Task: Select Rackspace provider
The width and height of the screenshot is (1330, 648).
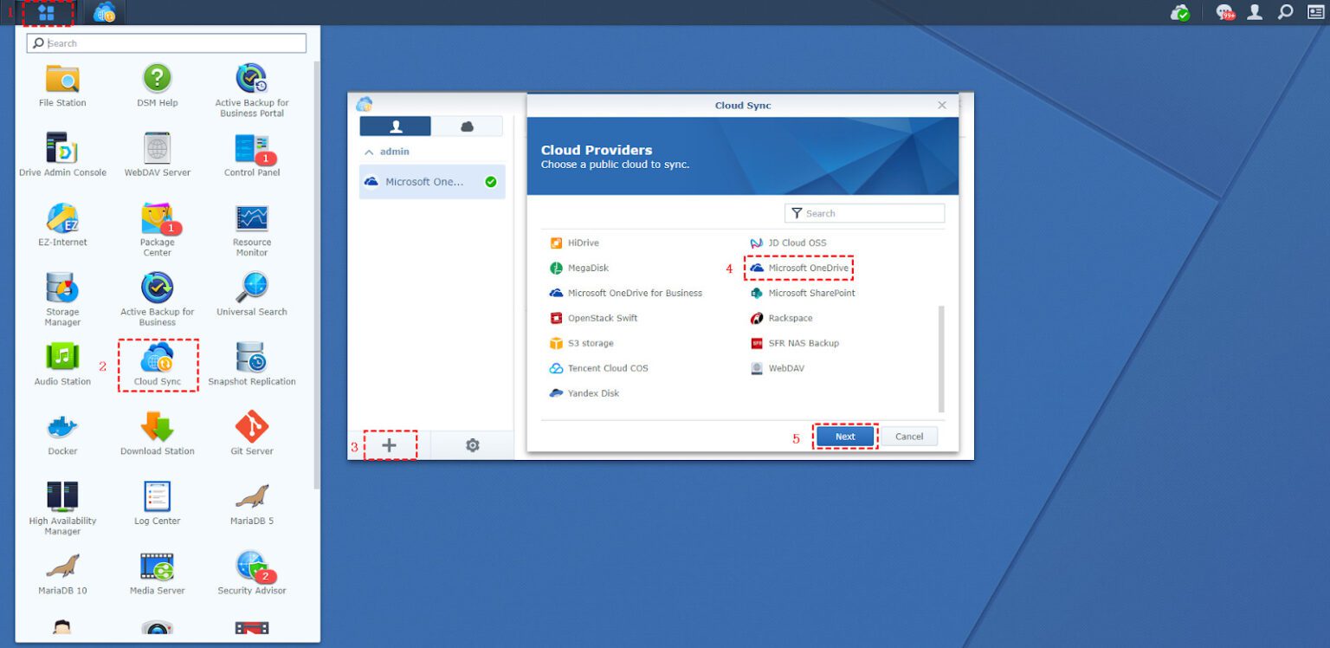Action: click(781, 318)
